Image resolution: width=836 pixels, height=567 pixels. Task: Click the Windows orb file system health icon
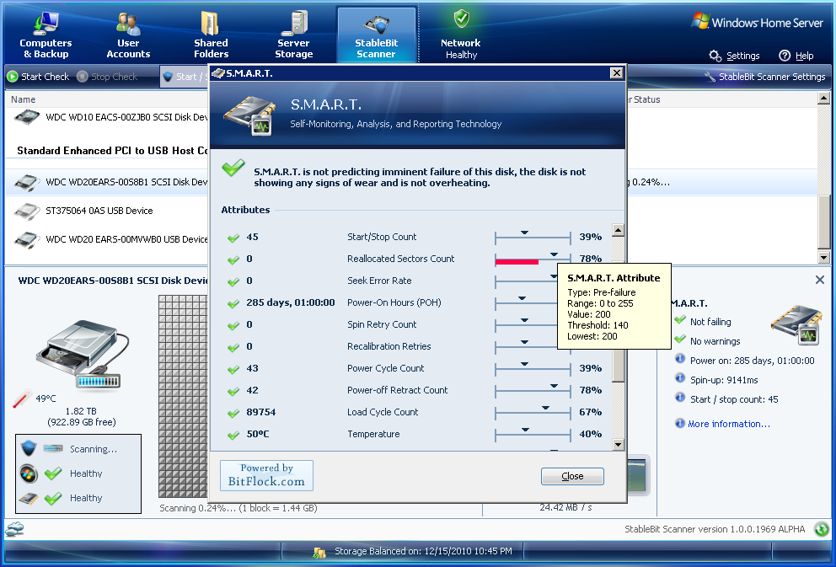[29, 473]
